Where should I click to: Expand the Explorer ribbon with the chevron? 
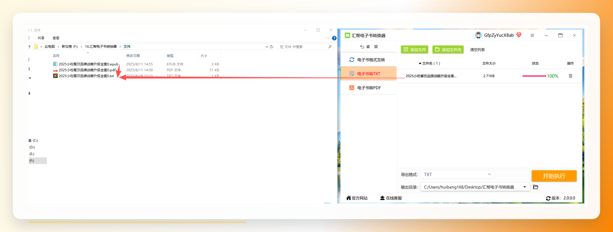[328, 38]
